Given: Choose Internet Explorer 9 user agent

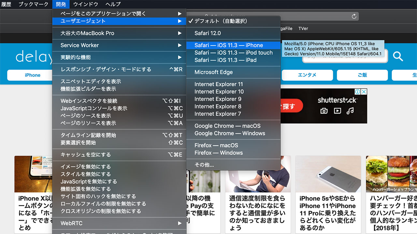Looking at the screenshot, I should point(233,99).
